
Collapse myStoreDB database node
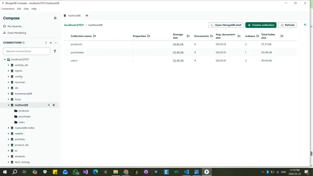[8, 105]
